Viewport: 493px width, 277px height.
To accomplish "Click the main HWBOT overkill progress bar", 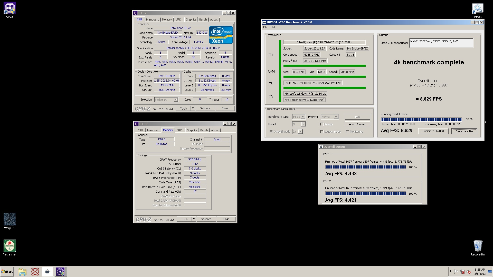I will tap(421, 120).
